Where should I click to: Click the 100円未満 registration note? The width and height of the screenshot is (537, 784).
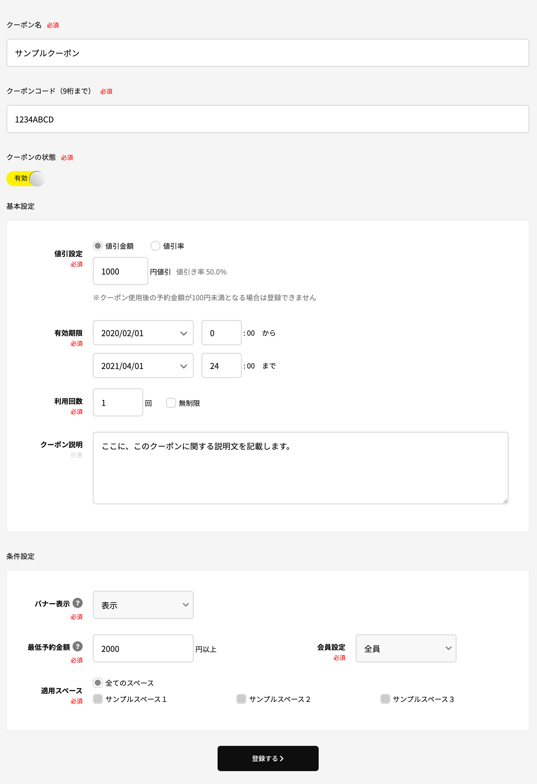[x=204, y=298]
